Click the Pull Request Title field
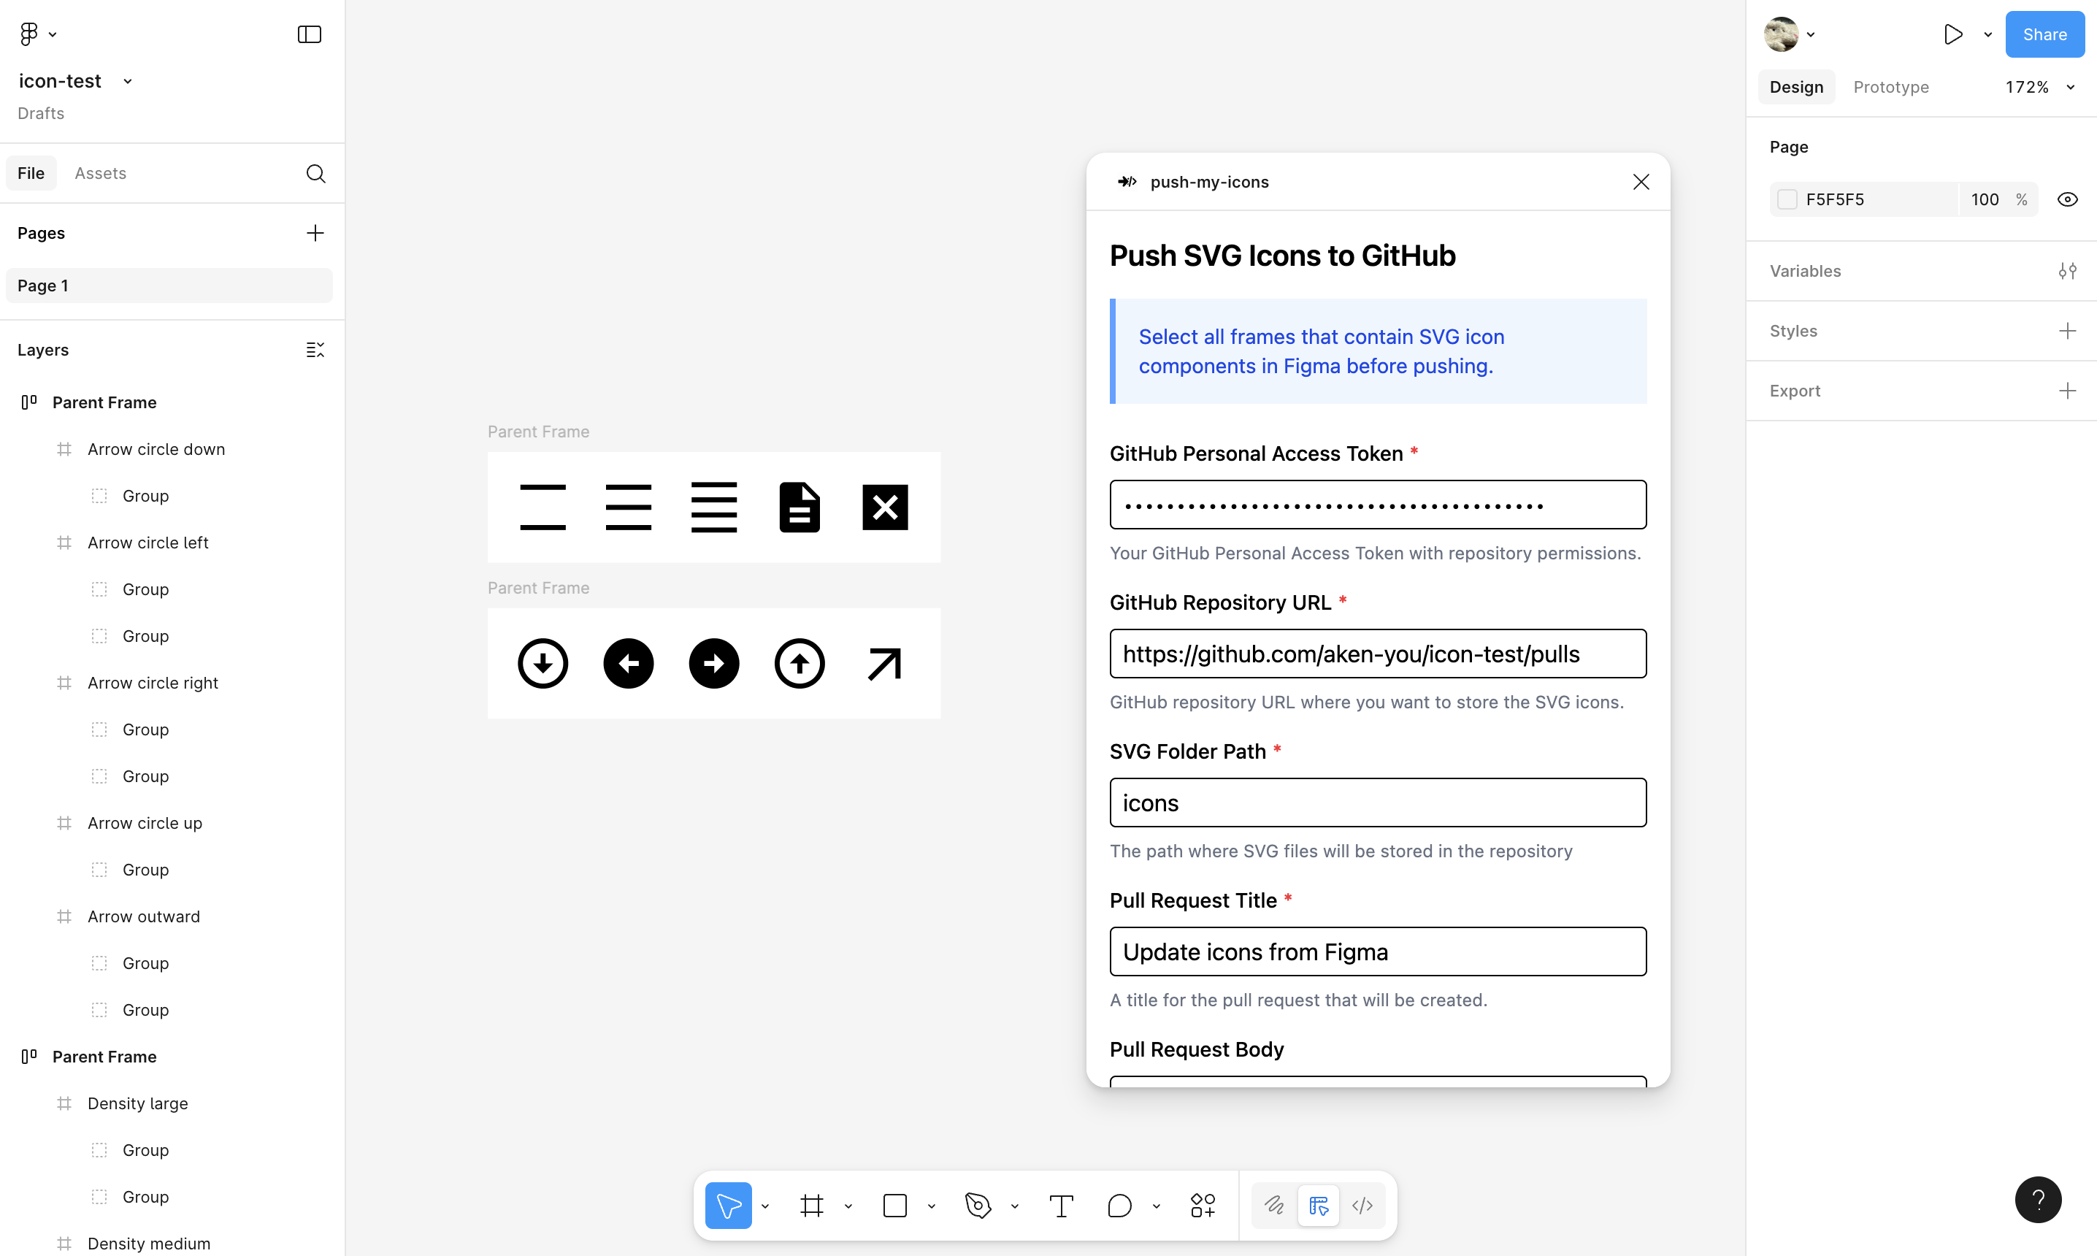 [x=1378, y=951]
